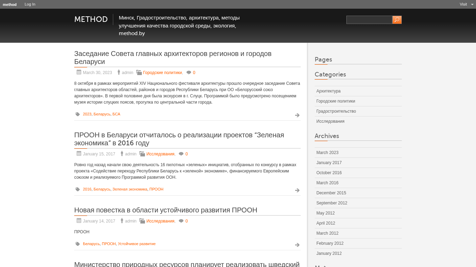Click calendar icon beside January 14, 2017
This screenshot has width=476, height=267.
(x=79, y=220)
